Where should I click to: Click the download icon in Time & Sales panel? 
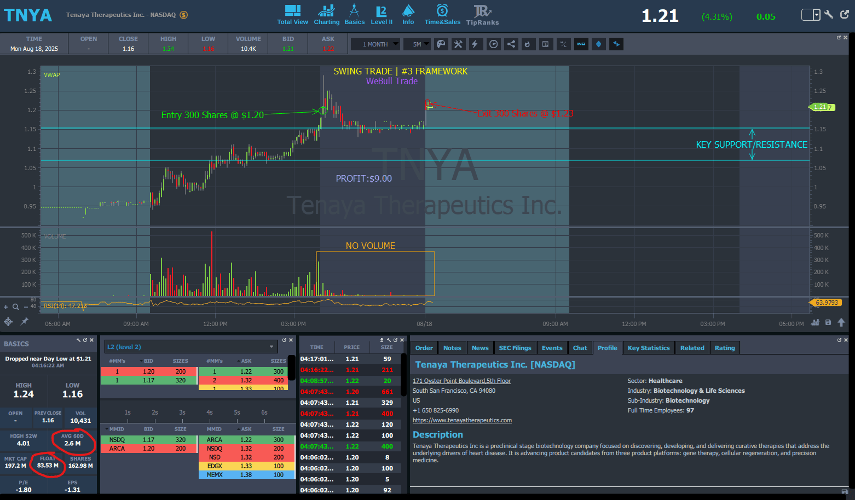382,340
